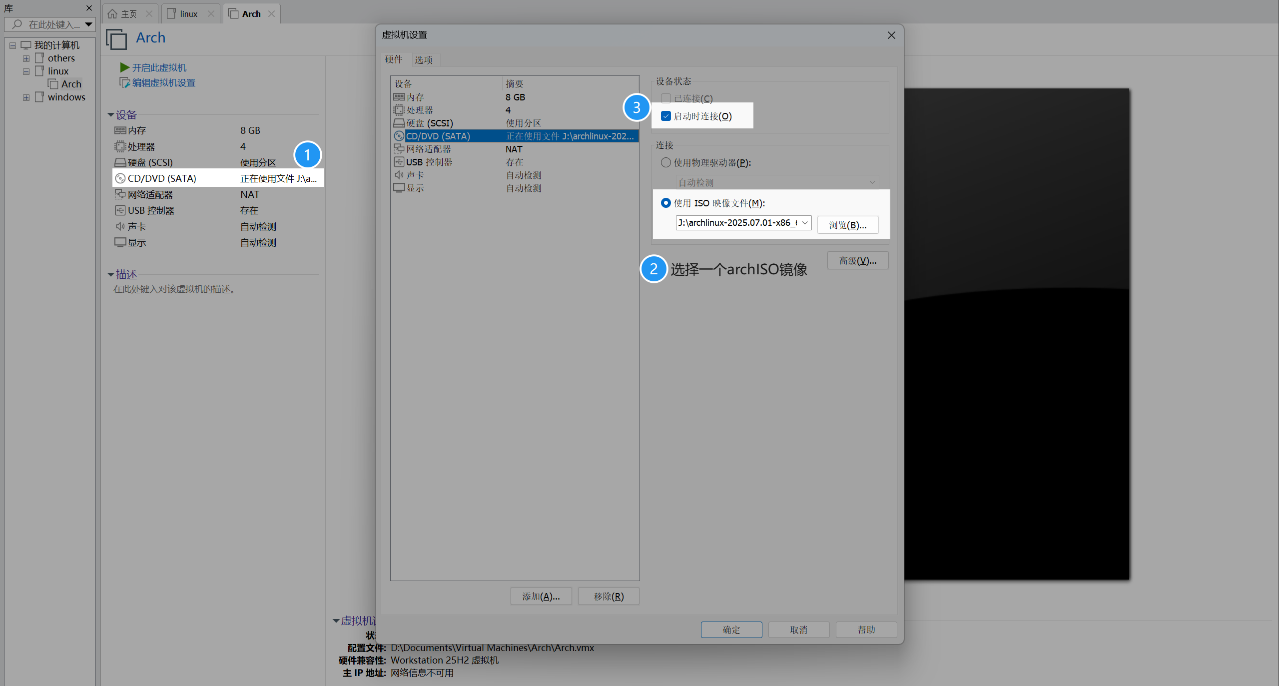Viewport: 1279px width, 686px height.
Task: Select the Network Adapter icon in the dialog list
Action: [x=399, y=149]
